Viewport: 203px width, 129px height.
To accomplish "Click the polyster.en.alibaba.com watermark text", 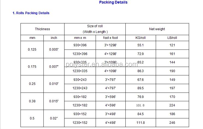I will pyautogui.click(x=102, y=65).
